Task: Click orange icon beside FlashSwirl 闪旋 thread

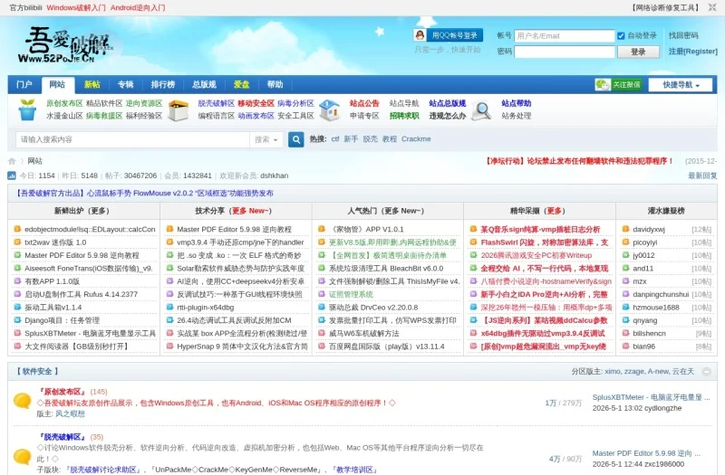Action: click(473, 242)
